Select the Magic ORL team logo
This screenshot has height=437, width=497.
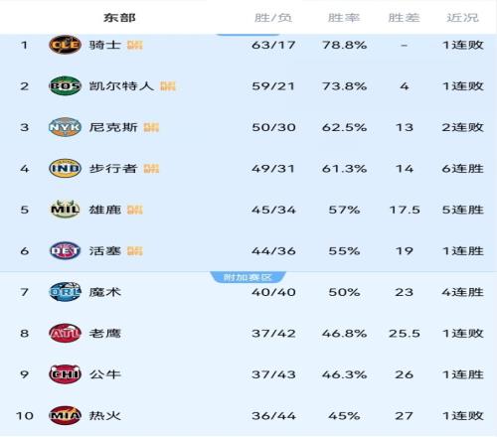[x=65, y=292]
